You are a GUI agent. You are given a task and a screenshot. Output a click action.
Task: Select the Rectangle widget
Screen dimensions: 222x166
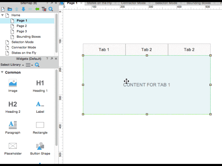(40, 128)
